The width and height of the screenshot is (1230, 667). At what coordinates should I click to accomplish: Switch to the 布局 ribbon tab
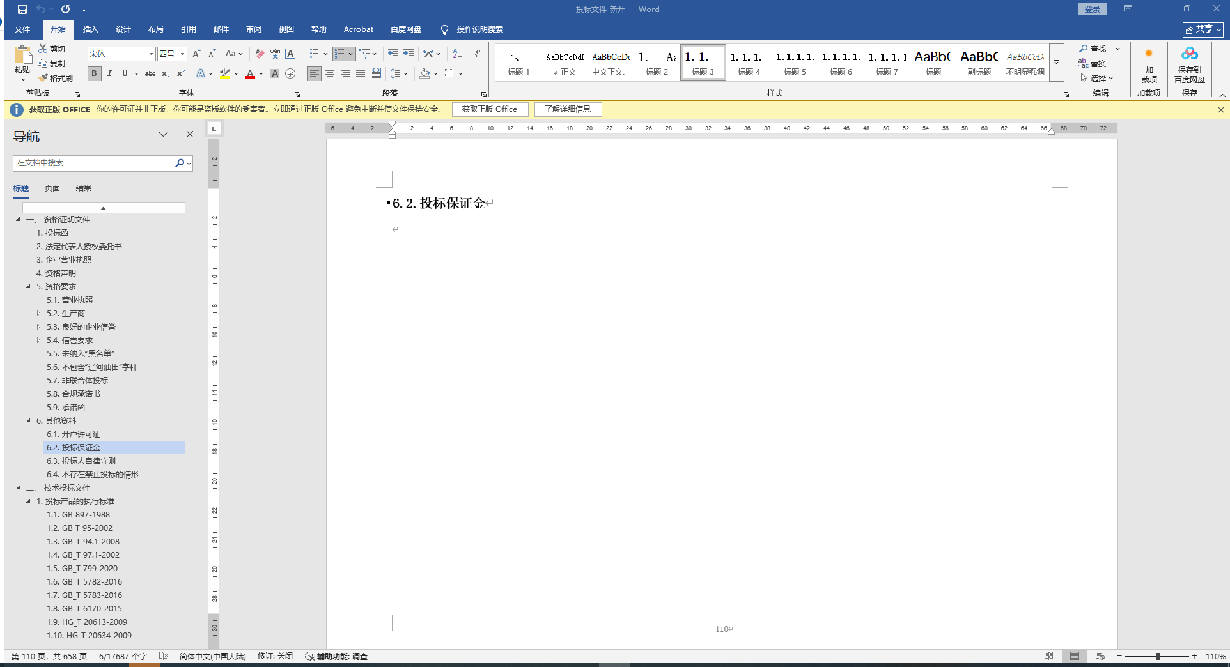coord(155,29)
